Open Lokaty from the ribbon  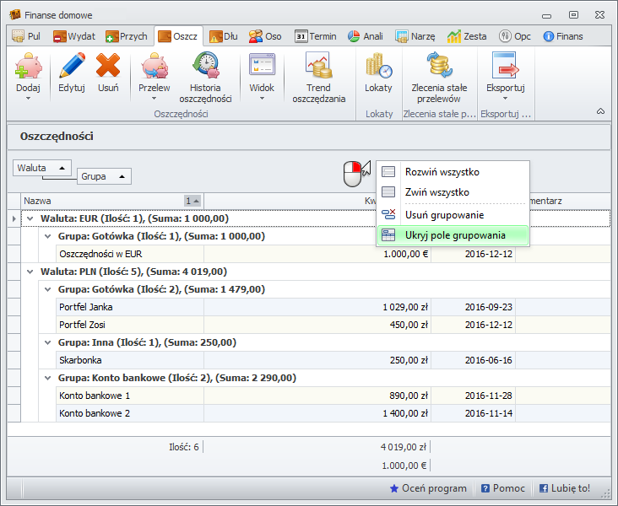click(378, 66)
